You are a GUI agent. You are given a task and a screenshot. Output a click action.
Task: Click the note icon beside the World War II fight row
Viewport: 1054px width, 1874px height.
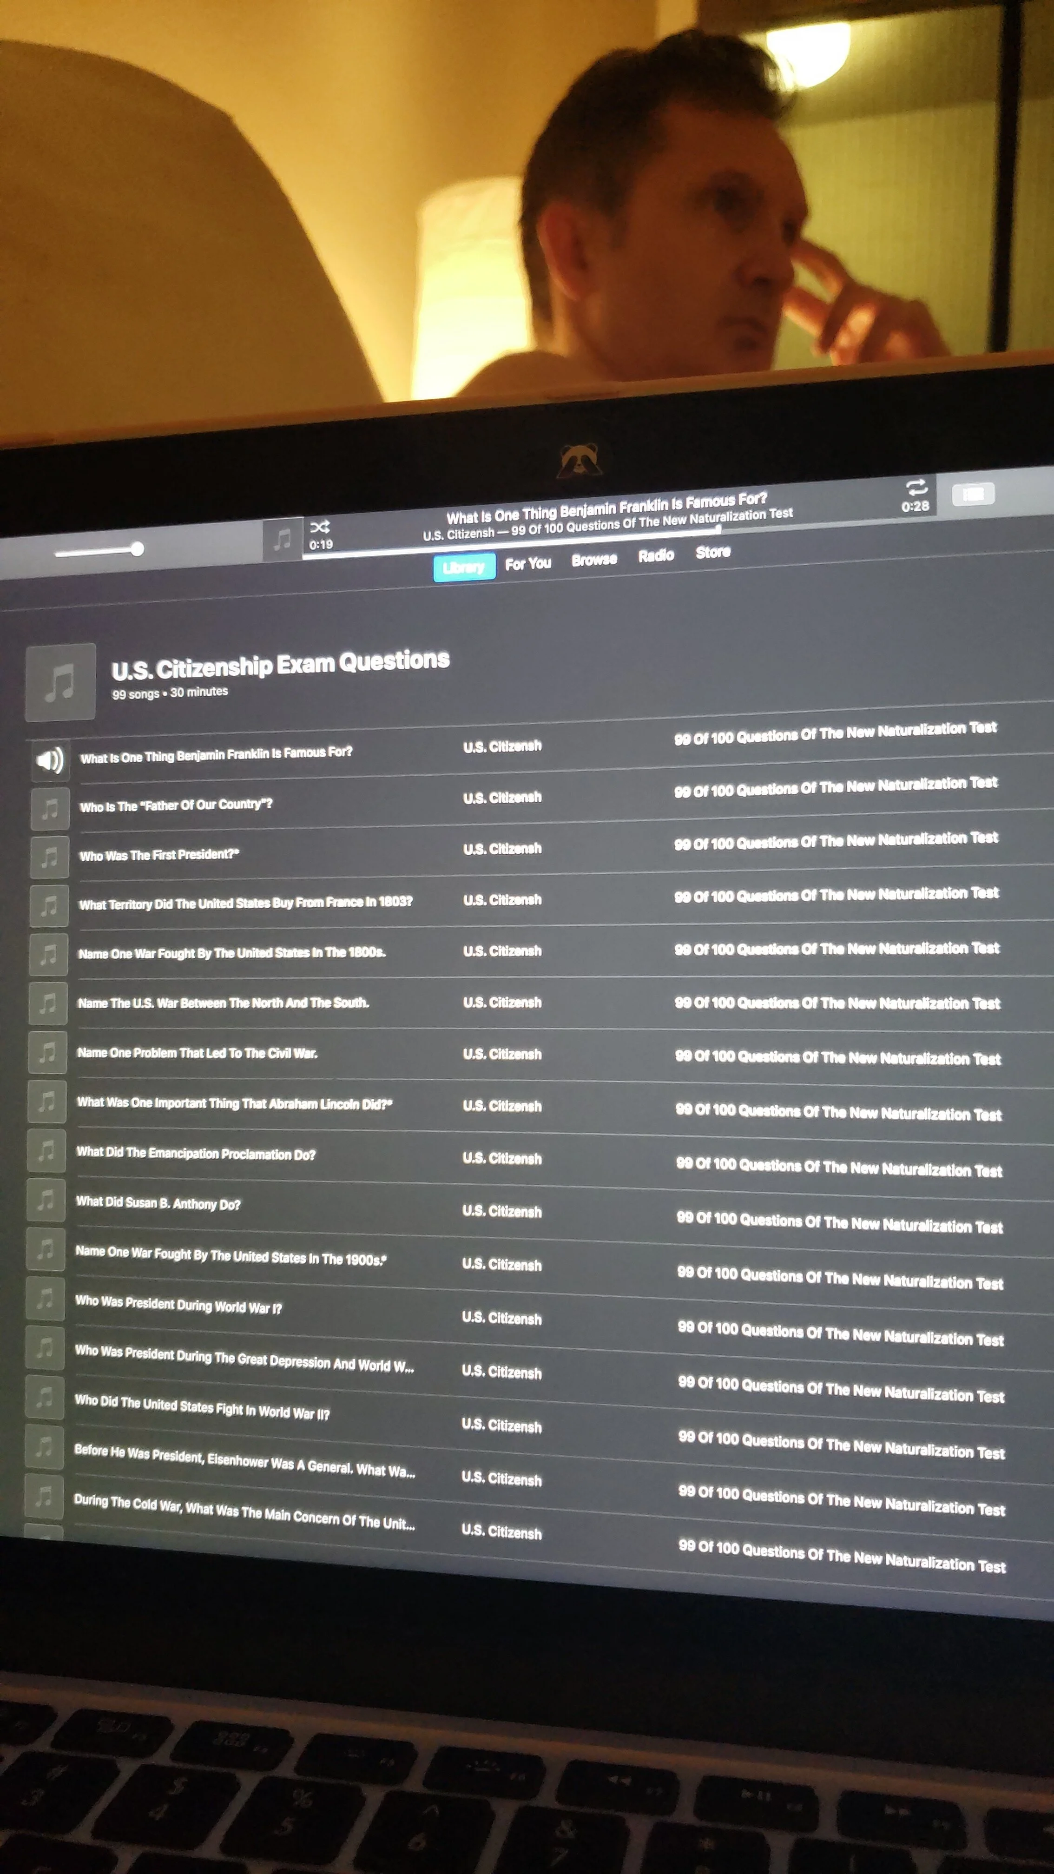point(44,1397)
